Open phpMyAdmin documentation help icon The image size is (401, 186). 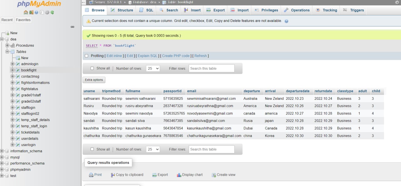(x=36, y=13)
